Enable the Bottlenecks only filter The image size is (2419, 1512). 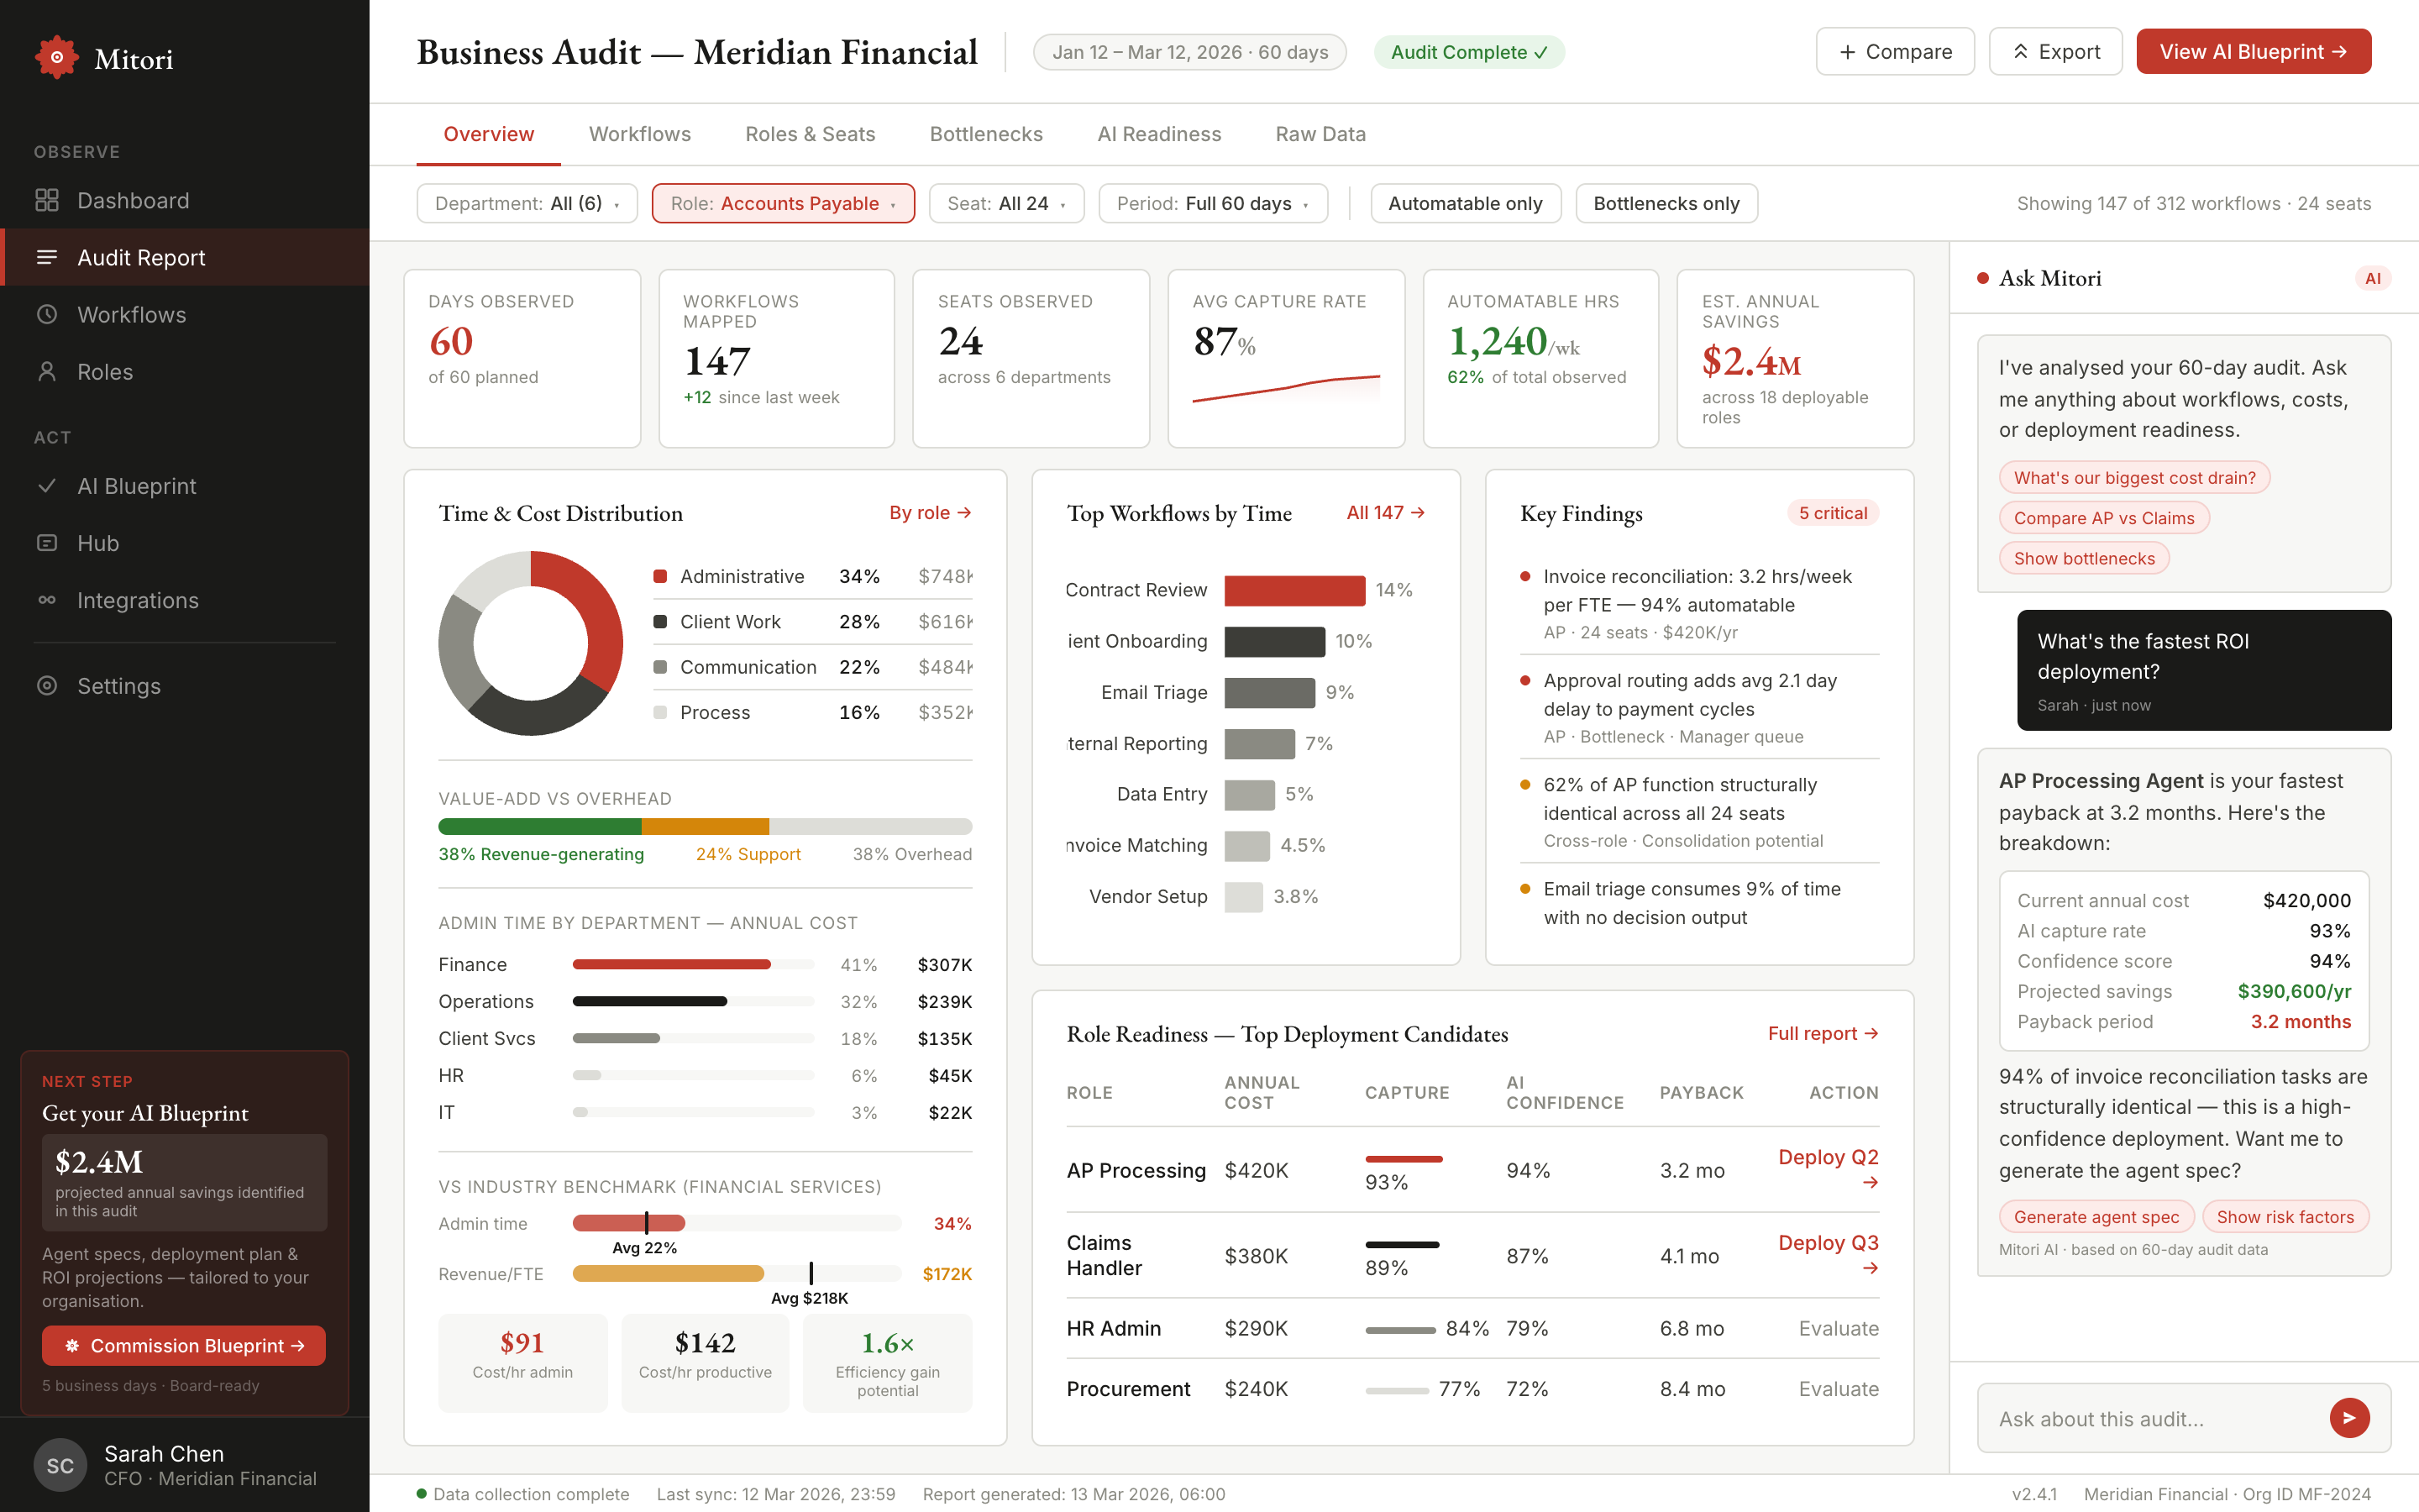[1666, 203]
